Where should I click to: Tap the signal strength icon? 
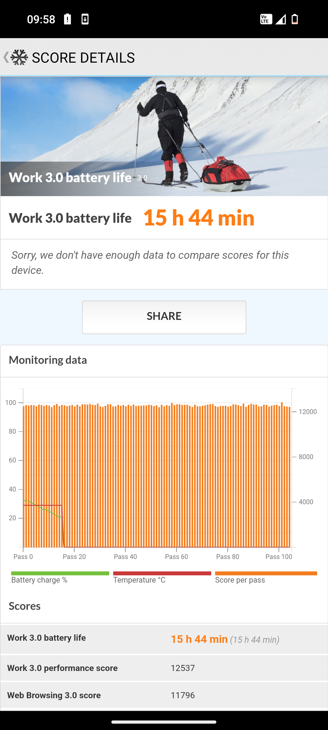point(280,19)
